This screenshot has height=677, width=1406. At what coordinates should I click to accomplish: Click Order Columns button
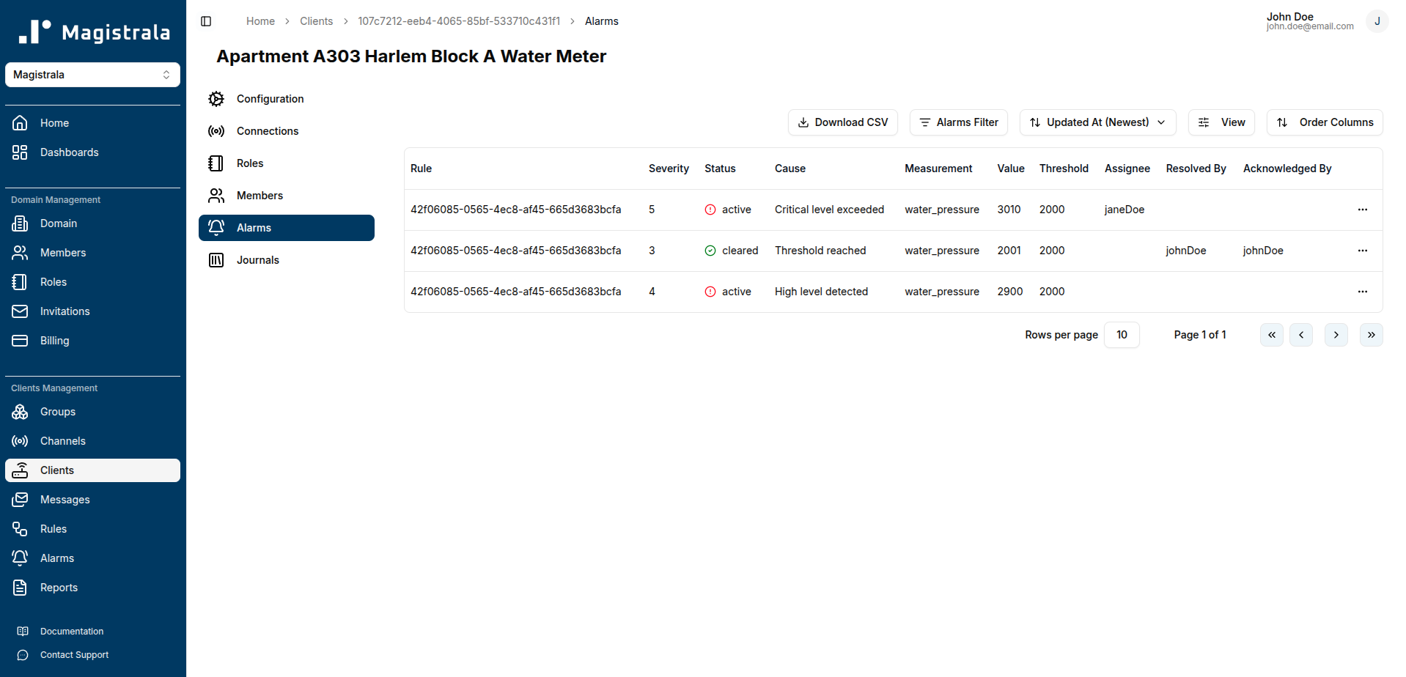1324,122
